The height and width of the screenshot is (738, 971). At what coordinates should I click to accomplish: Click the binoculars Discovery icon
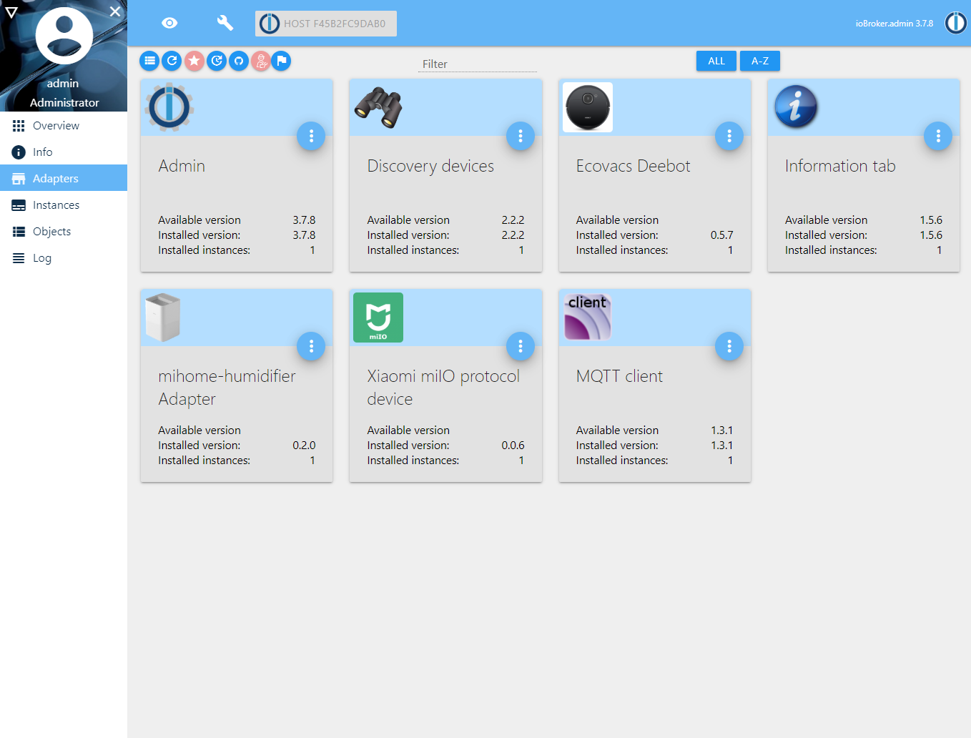point(378,107)
